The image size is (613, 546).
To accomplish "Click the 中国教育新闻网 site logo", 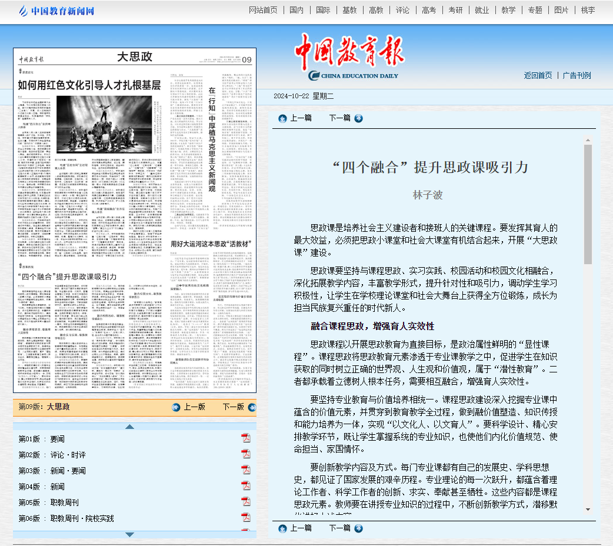I will point(56,11).
